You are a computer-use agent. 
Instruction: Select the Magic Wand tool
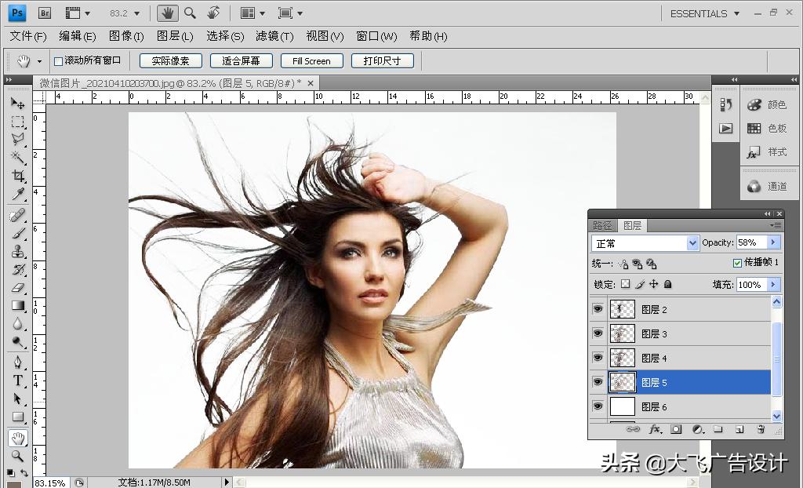pos(17,158)
